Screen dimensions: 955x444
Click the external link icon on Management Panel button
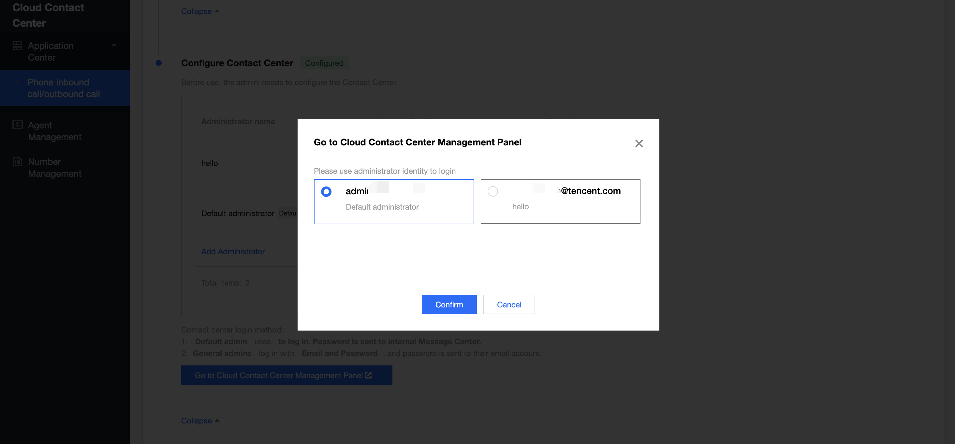(x=368, y=375)
